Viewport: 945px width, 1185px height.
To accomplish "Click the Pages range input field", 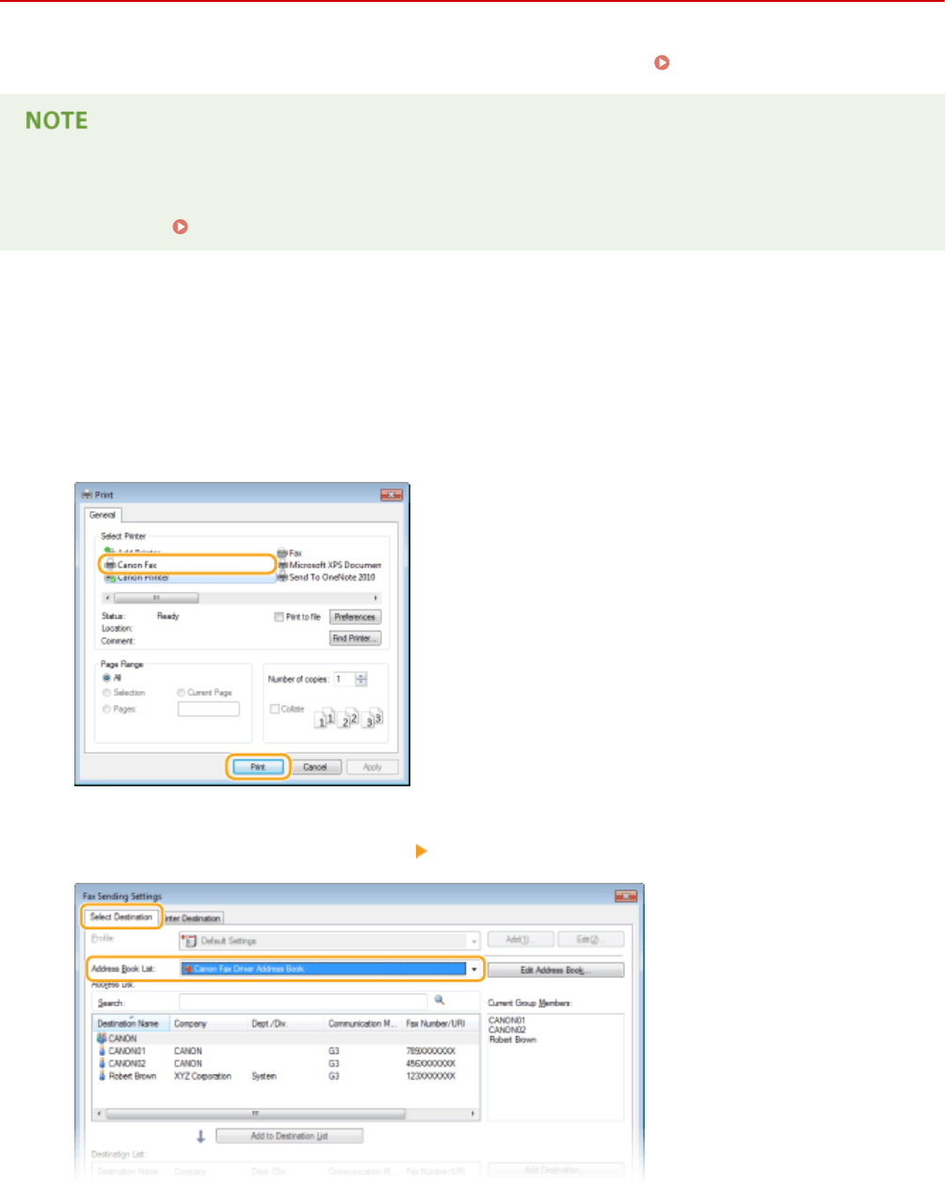I will coord(208,709).
